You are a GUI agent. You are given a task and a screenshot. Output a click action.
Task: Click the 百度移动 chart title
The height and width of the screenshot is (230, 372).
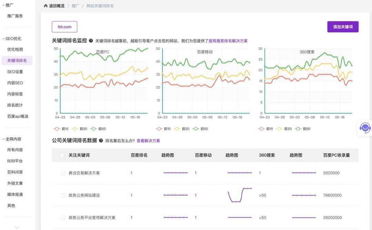(x=205, y=52)
